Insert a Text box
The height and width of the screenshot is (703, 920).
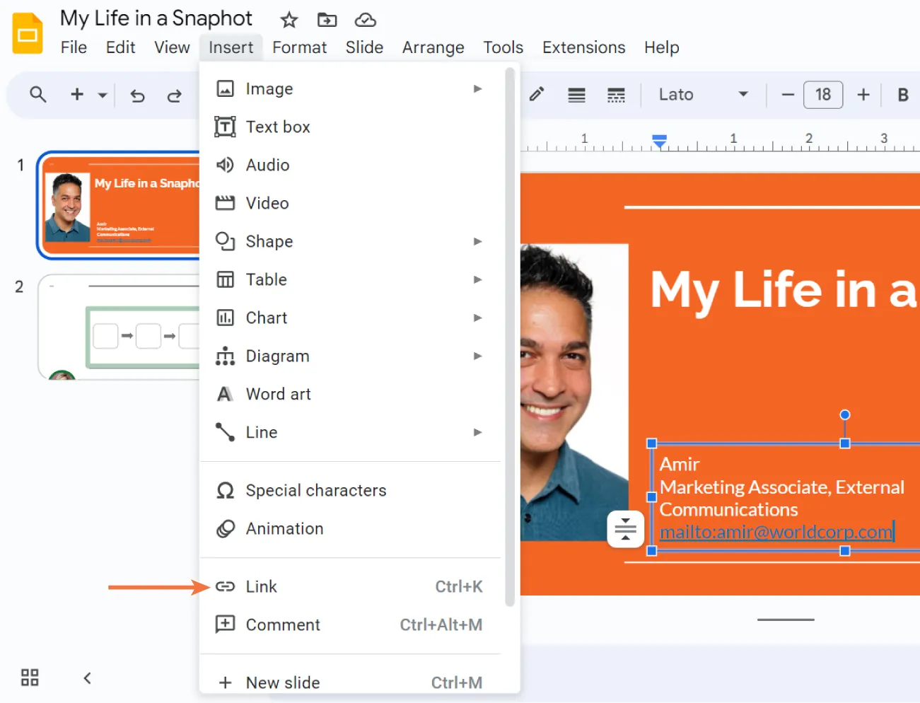(278, 127)
